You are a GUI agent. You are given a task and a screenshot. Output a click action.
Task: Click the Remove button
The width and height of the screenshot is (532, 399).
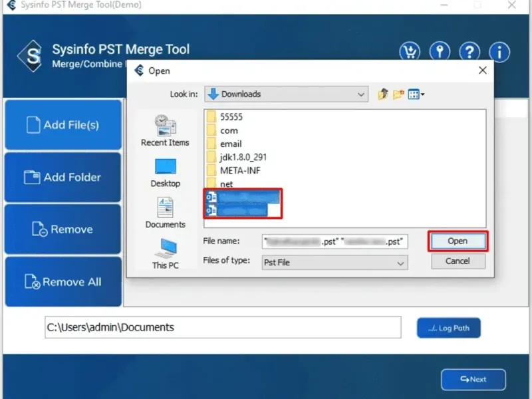click(63, 229)
